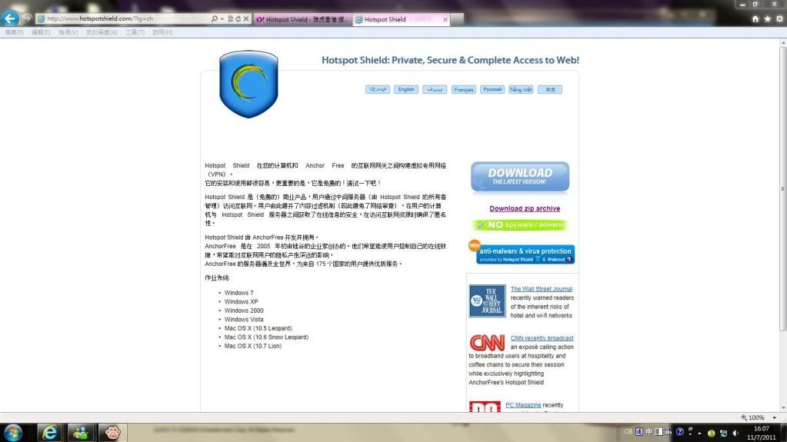Open The Wall Street Journal link
This screenshot has height=442, width=787.
click(x=541, y=289)
